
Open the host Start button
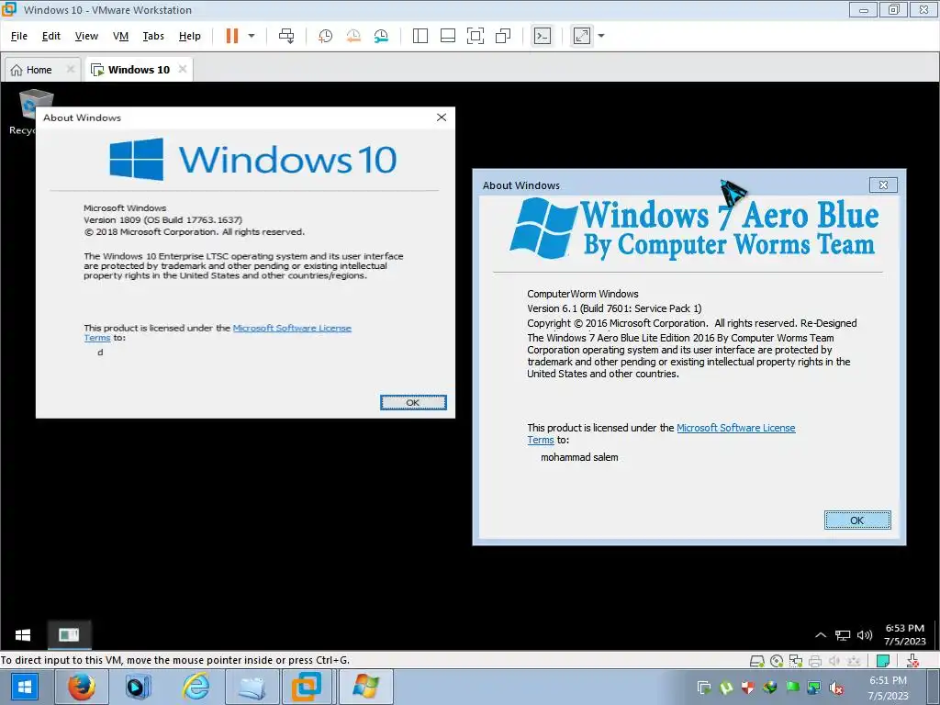24,687
